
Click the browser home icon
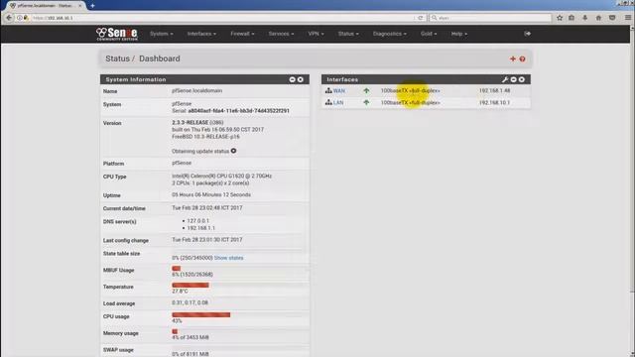pos(598,18)
